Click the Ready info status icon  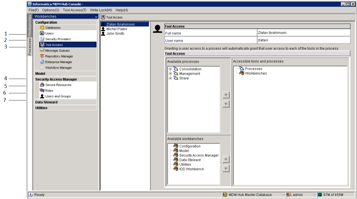[x=31, y=195]
